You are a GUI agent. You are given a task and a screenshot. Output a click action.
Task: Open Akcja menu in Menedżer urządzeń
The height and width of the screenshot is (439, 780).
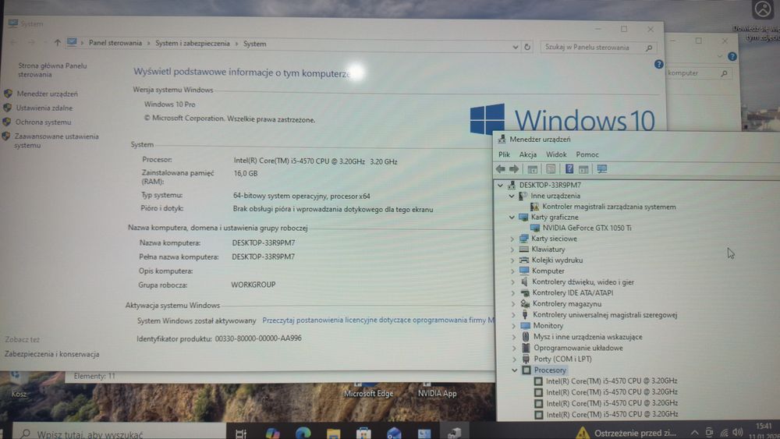528,154
